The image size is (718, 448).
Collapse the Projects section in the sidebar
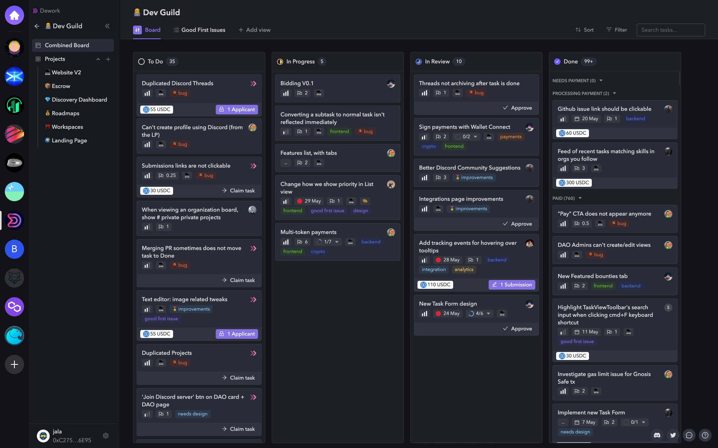98,59
